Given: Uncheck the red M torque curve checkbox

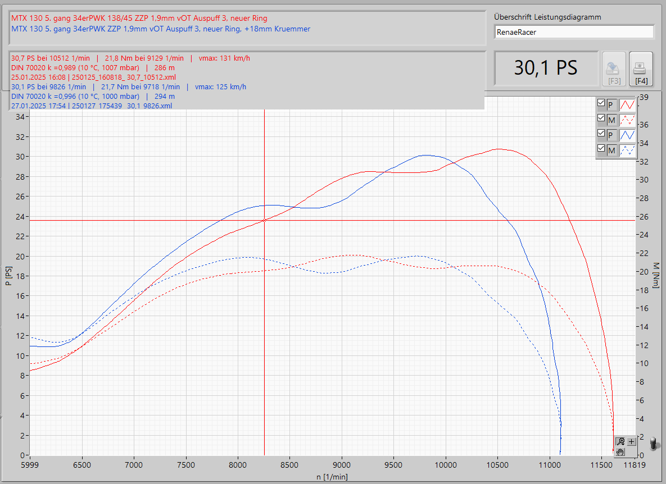Looking at the screenshot, I should (601, 118).
